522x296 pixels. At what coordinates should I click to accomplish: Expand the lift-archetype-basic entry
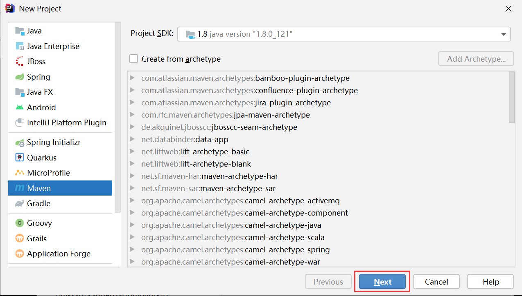(x=132, y=151)
